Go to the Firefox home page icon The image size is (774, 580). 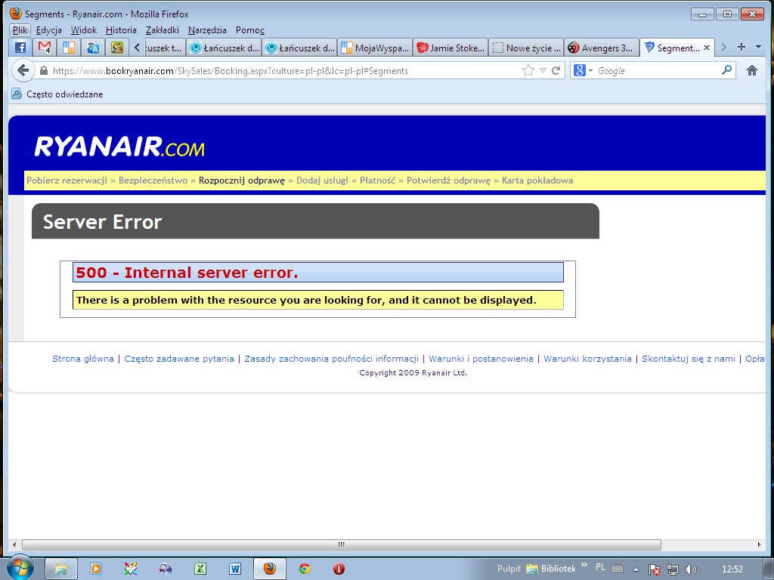point(752,70)
